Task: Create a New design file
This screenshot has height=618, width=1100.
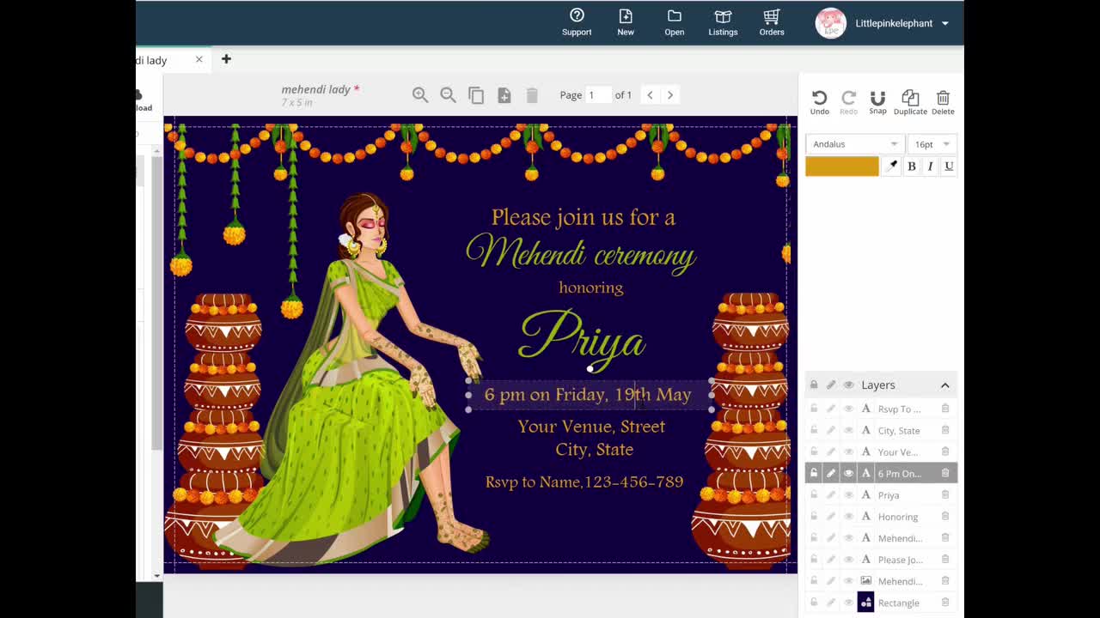Action: tap(626, 22)
